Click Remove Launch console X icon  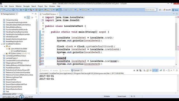(137, 70)
